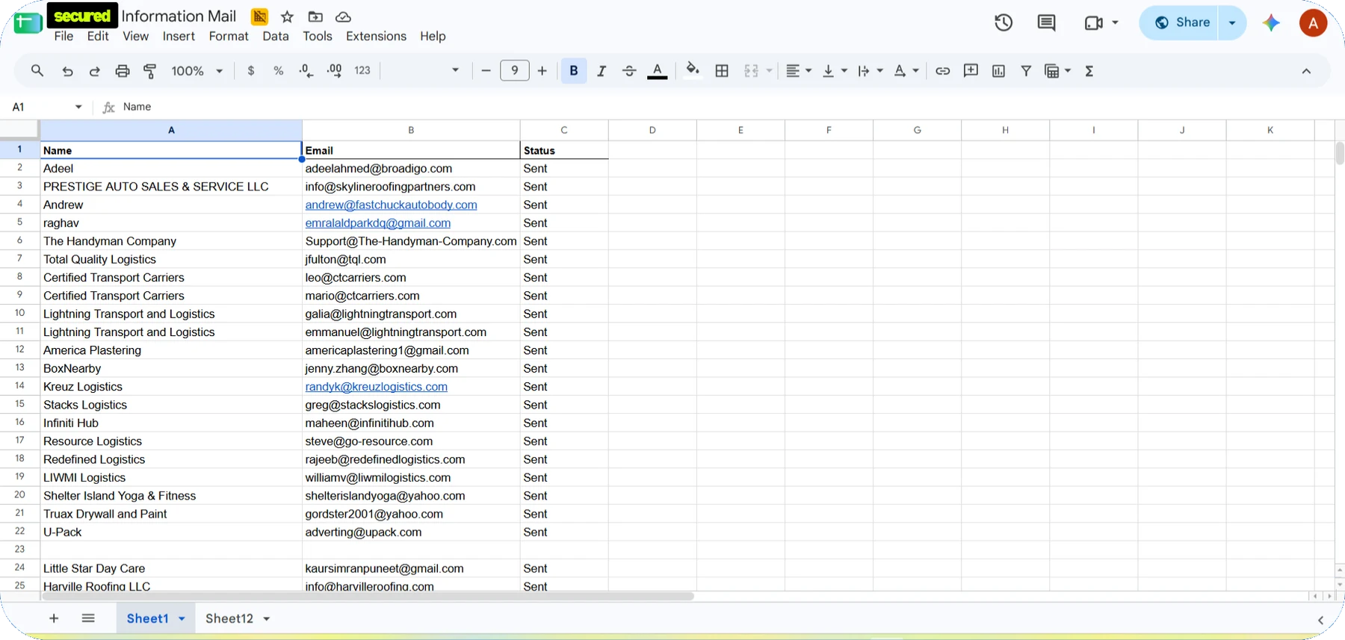Screen dimensions: 1345x640
Task: Open text color picker
Action: (658, 71)
